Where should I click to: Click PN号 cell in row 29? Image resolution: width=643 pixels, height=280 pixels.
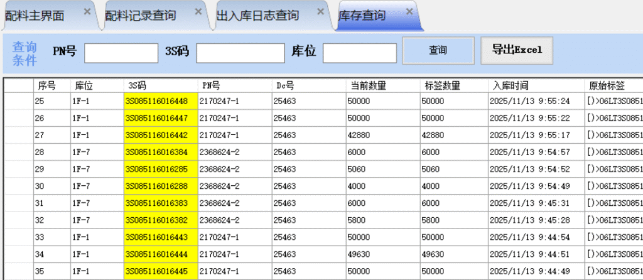tap(235, 170)
